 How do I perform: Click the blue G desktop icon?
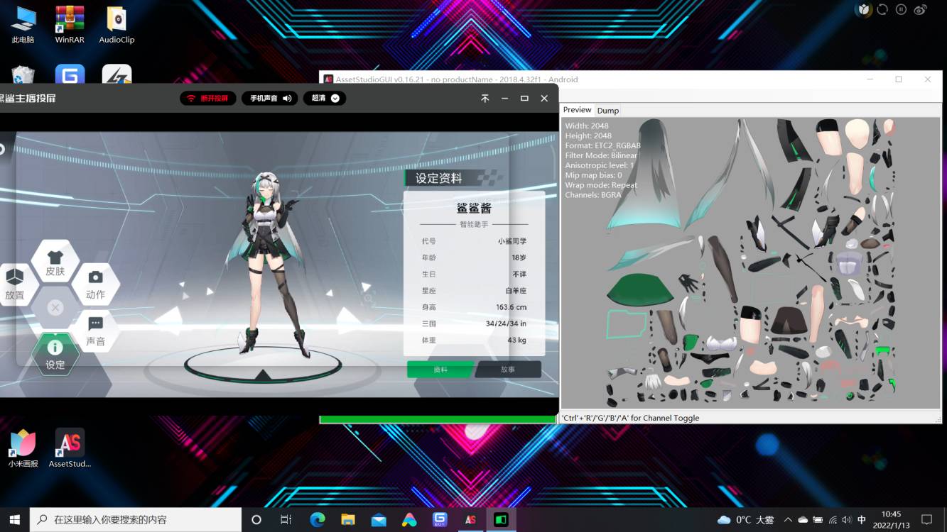coord(70,75)
